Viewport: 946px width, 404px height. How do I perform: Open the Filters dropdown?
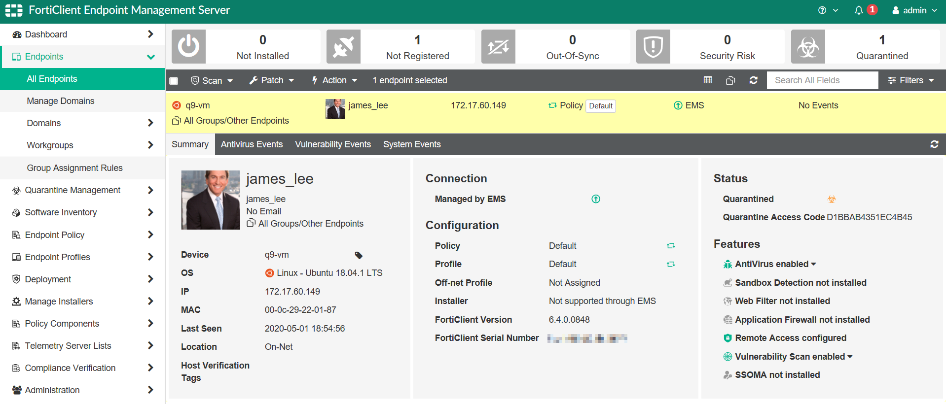911,80
